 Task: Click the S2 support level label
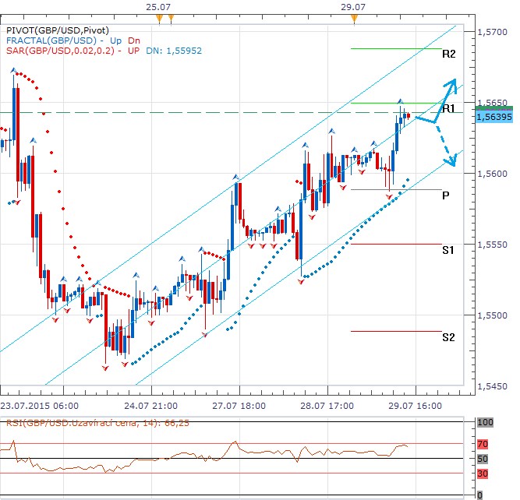(x=448, y=337)
